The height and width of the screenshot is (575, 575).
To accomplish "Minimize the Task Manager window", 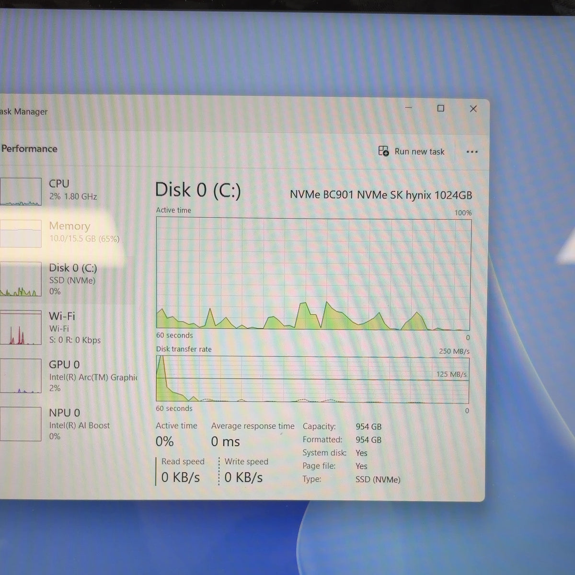I will coord(409,108).
